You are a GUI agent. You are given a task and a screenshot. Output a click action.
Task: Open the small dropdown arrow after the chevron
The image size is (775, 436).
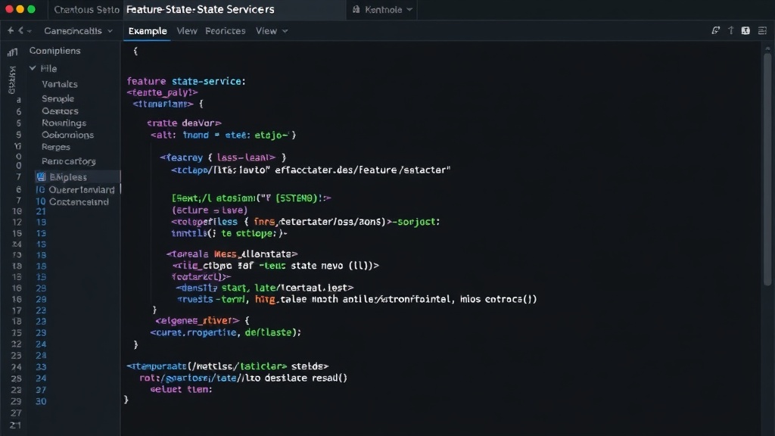[30, 31]
